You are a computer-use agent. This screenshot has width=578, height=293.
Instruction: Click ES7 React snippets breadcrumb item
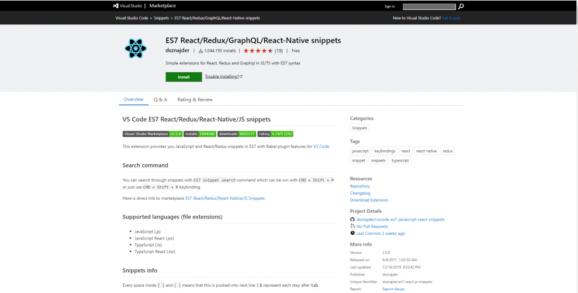[x=217, y=18]
